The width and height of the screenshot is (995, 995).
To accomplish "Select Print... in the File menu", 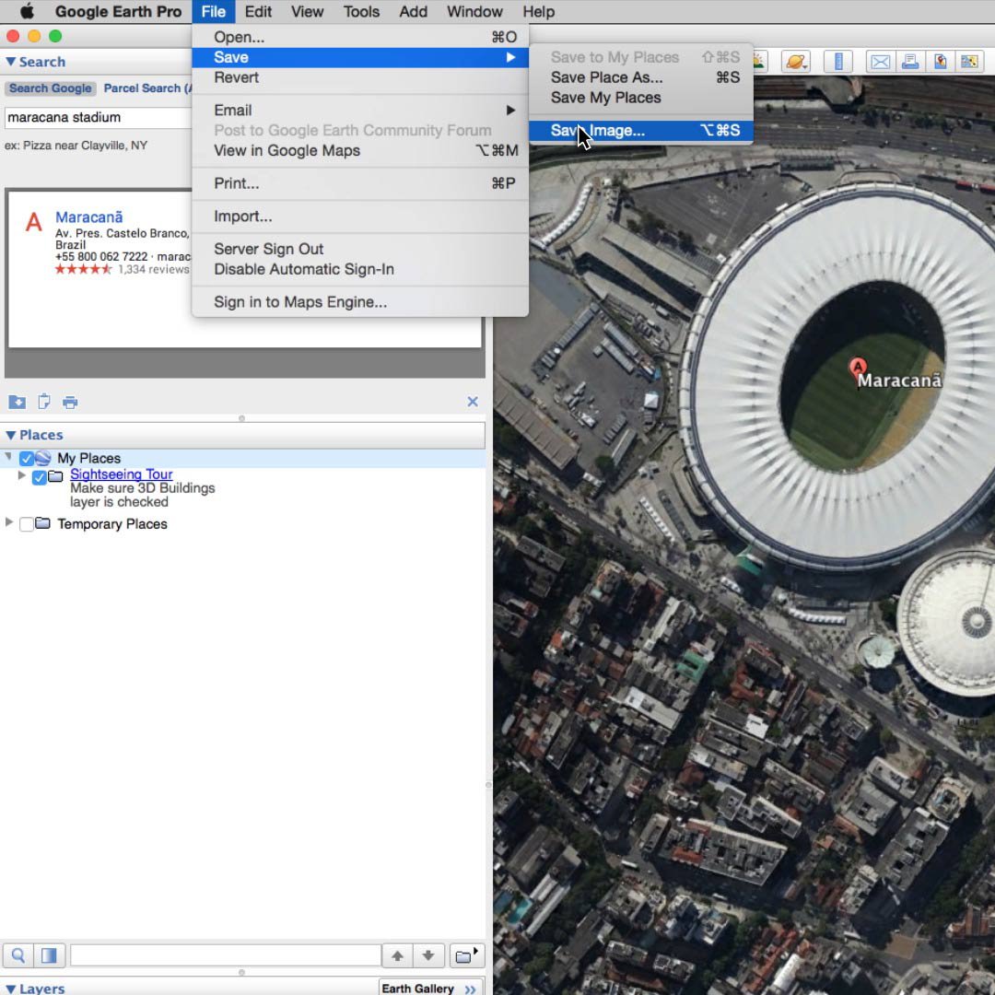I will point(360,183).
